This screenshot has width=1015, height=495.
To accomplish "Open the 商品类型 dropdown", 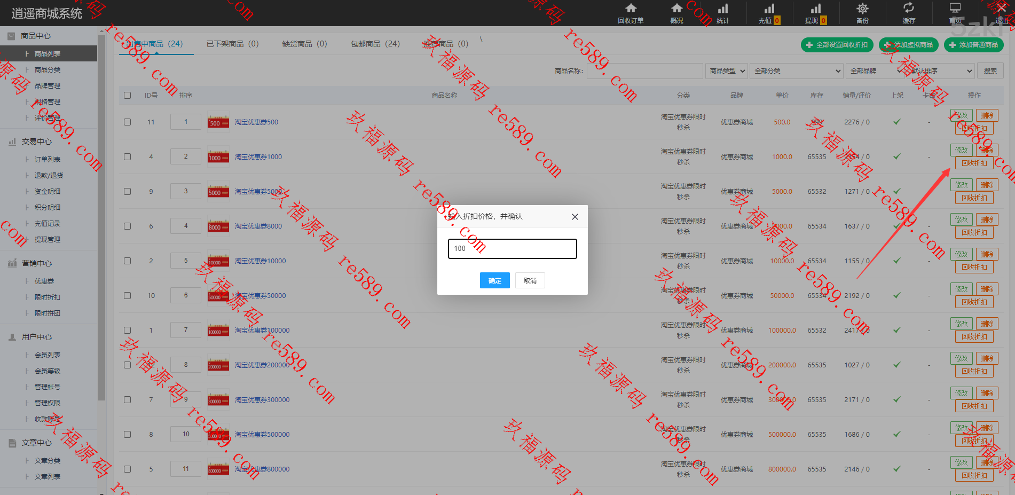I will click(x=727, y=71).
